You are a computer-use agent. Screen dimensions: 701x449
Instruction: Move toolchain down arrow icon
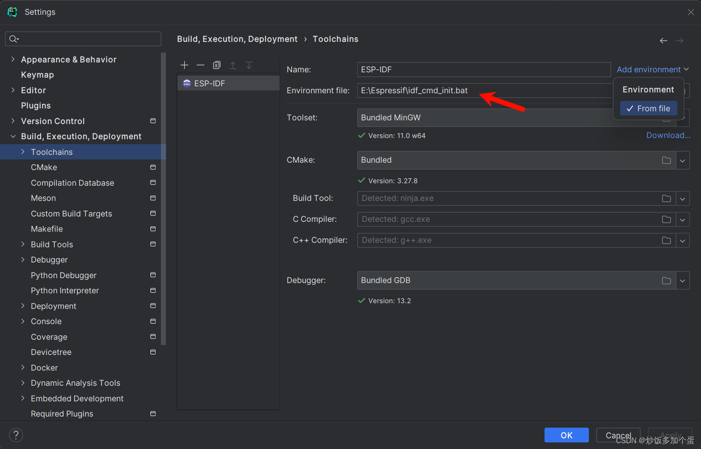pos(249,65)
